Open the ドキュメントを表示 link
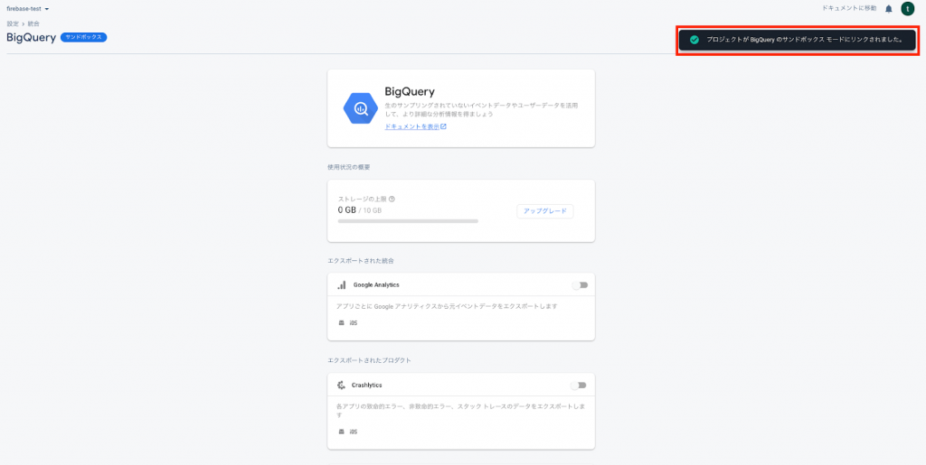The image size is (926, 465). [415, 126]
